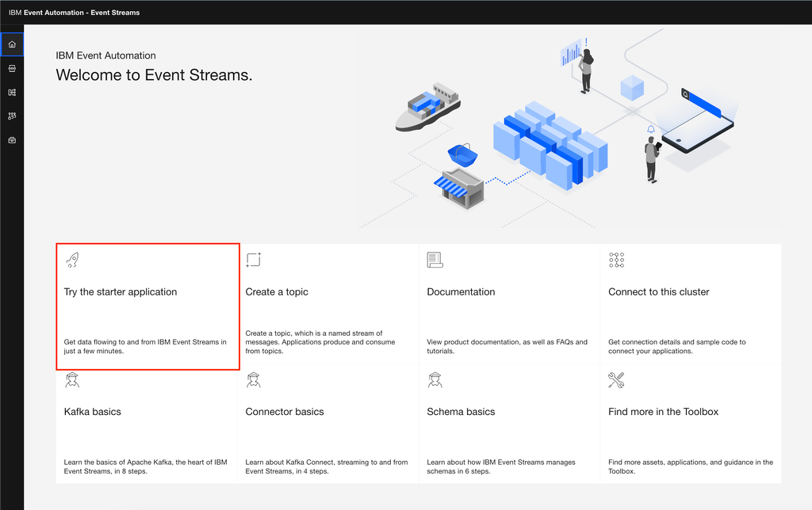Click the 'IBM Event Automation' text above the welcome heading
The width and height of the screenshot is (812, 510).
[105, 55]
